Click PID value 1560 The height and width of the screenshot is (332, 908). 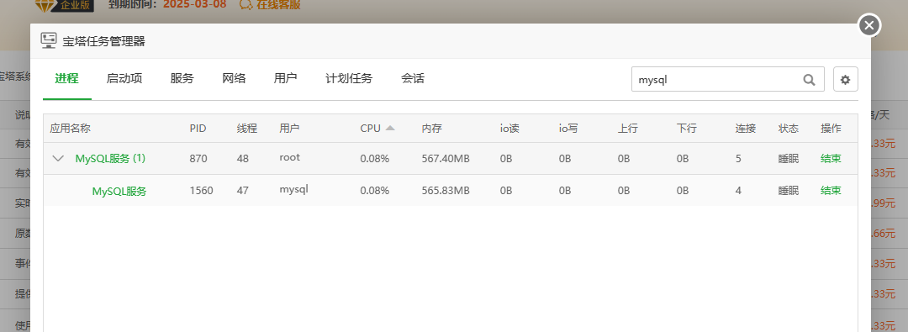pyautogui.click(x=201, y=190)
